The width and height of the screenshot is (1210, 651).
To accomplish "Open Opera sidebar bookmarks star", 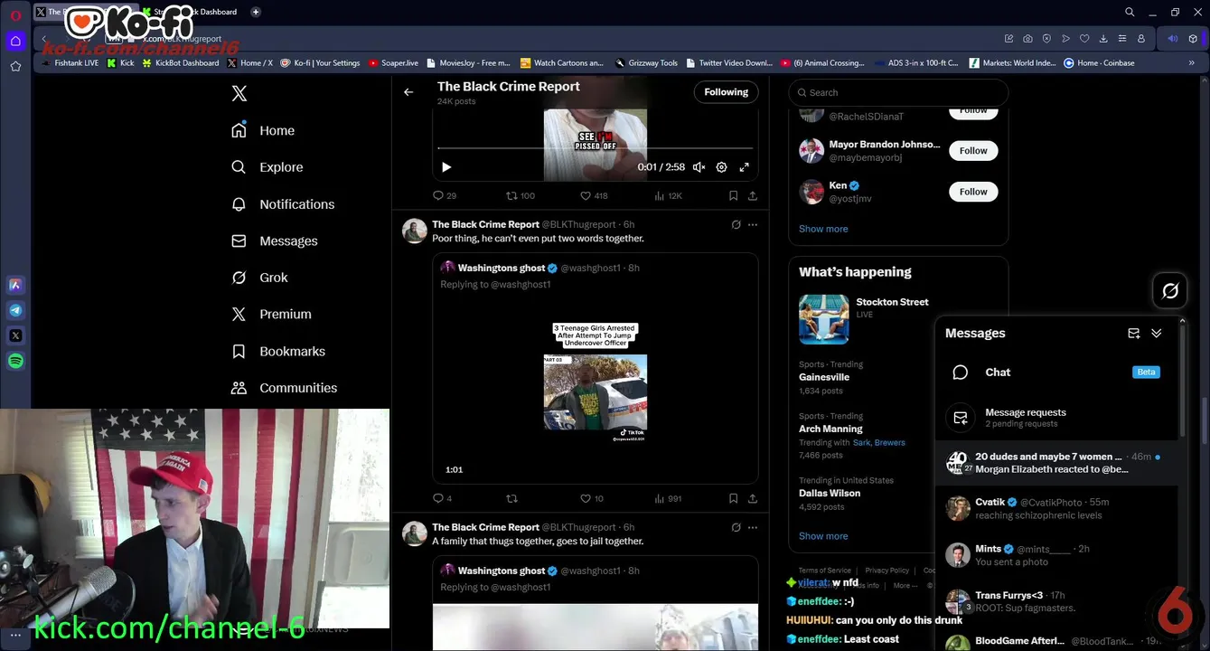I will [x=15, y=66].
